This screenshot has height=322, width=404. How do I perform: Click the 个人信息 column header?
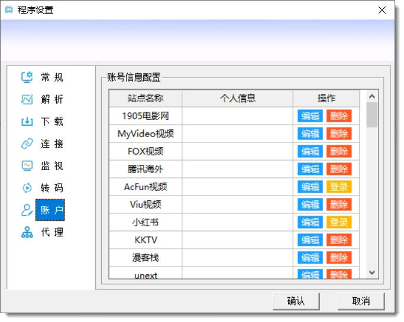237,98
